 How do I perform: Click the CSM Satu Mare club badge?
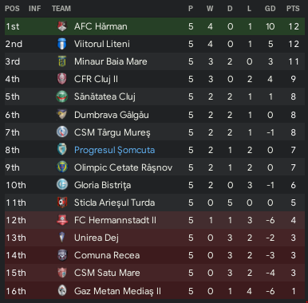62,273
